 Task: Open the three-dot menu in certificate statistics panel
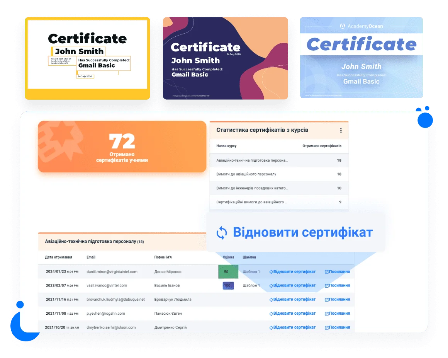pos(341,131)
